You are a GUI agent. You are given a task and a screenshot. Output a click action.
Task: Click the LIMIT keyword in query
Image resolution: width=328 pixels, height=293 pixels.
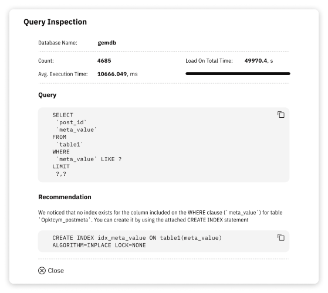pyautogui.click(x=61, y=166)
